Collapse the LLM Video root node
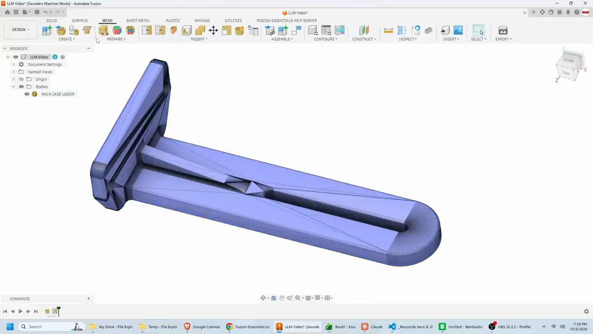Screen dimensions: 593x334 tap(8, 57)
